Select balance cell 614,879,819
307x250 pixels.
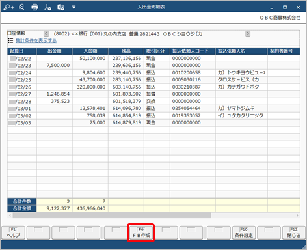[x=127, y=122]
